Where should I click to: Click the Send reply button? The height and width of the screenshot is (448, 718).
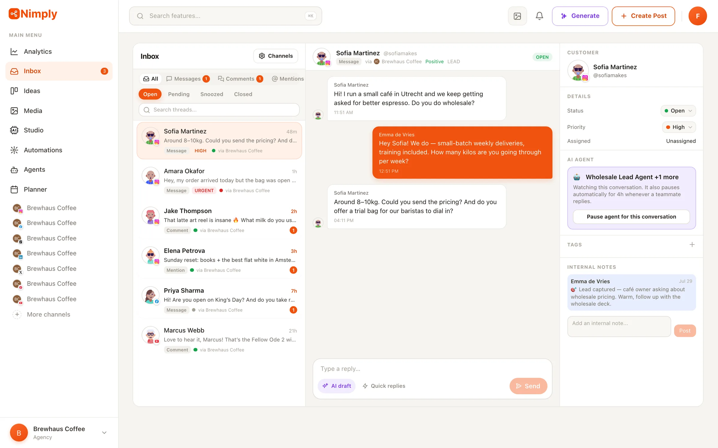point(528,386)
